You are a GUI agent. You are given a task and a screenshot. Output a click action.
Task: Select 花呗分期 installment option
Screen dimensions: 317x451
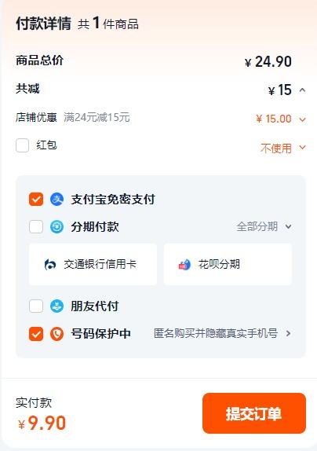click(228, 264)
